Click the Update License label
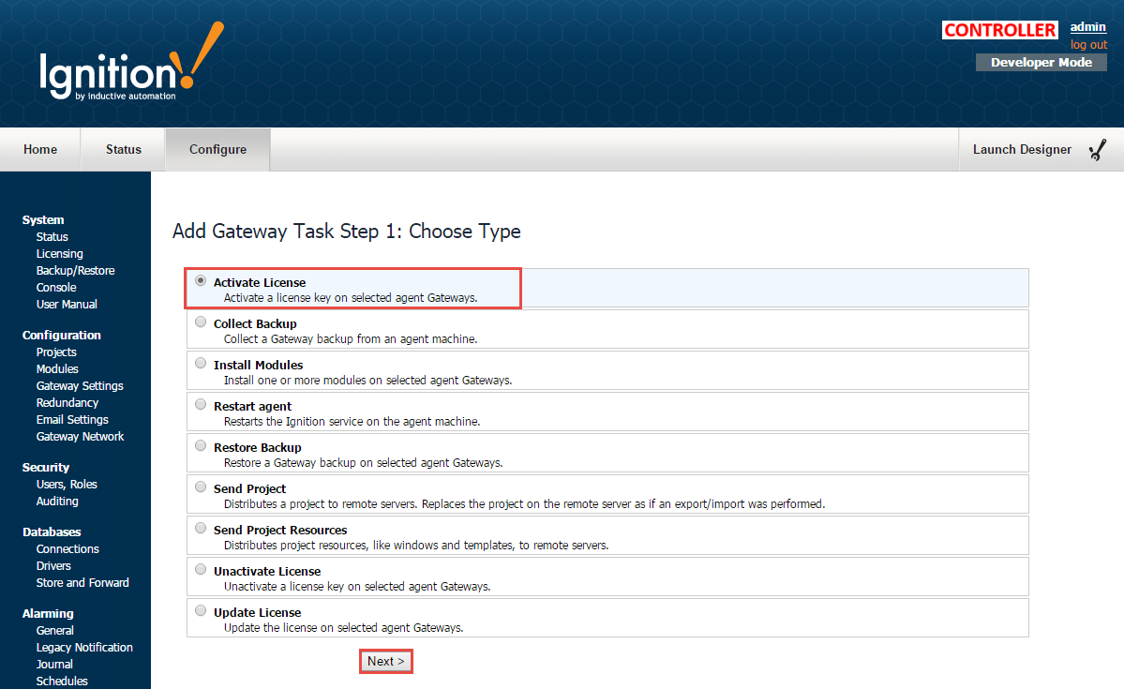The height and width of the screenshot is (689, 1124). [258, 612]
